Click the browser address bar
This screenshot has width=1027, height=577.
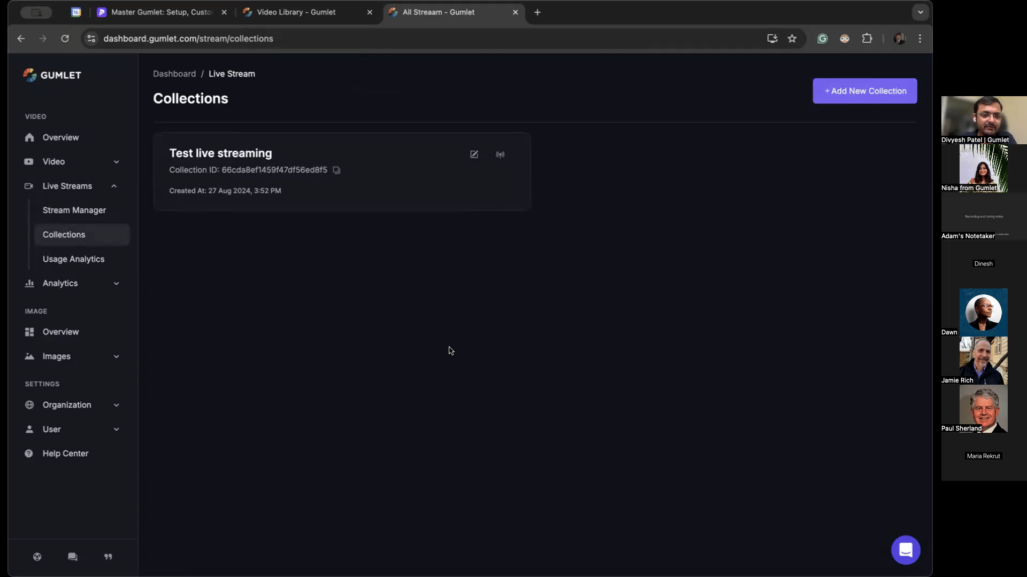tap(374, 38)
